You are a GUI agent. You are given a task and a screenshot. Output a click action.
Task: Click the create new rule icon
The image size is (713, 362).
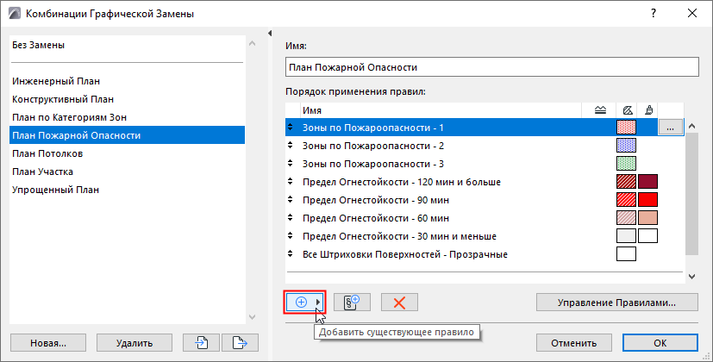click(x=351, y=302)
